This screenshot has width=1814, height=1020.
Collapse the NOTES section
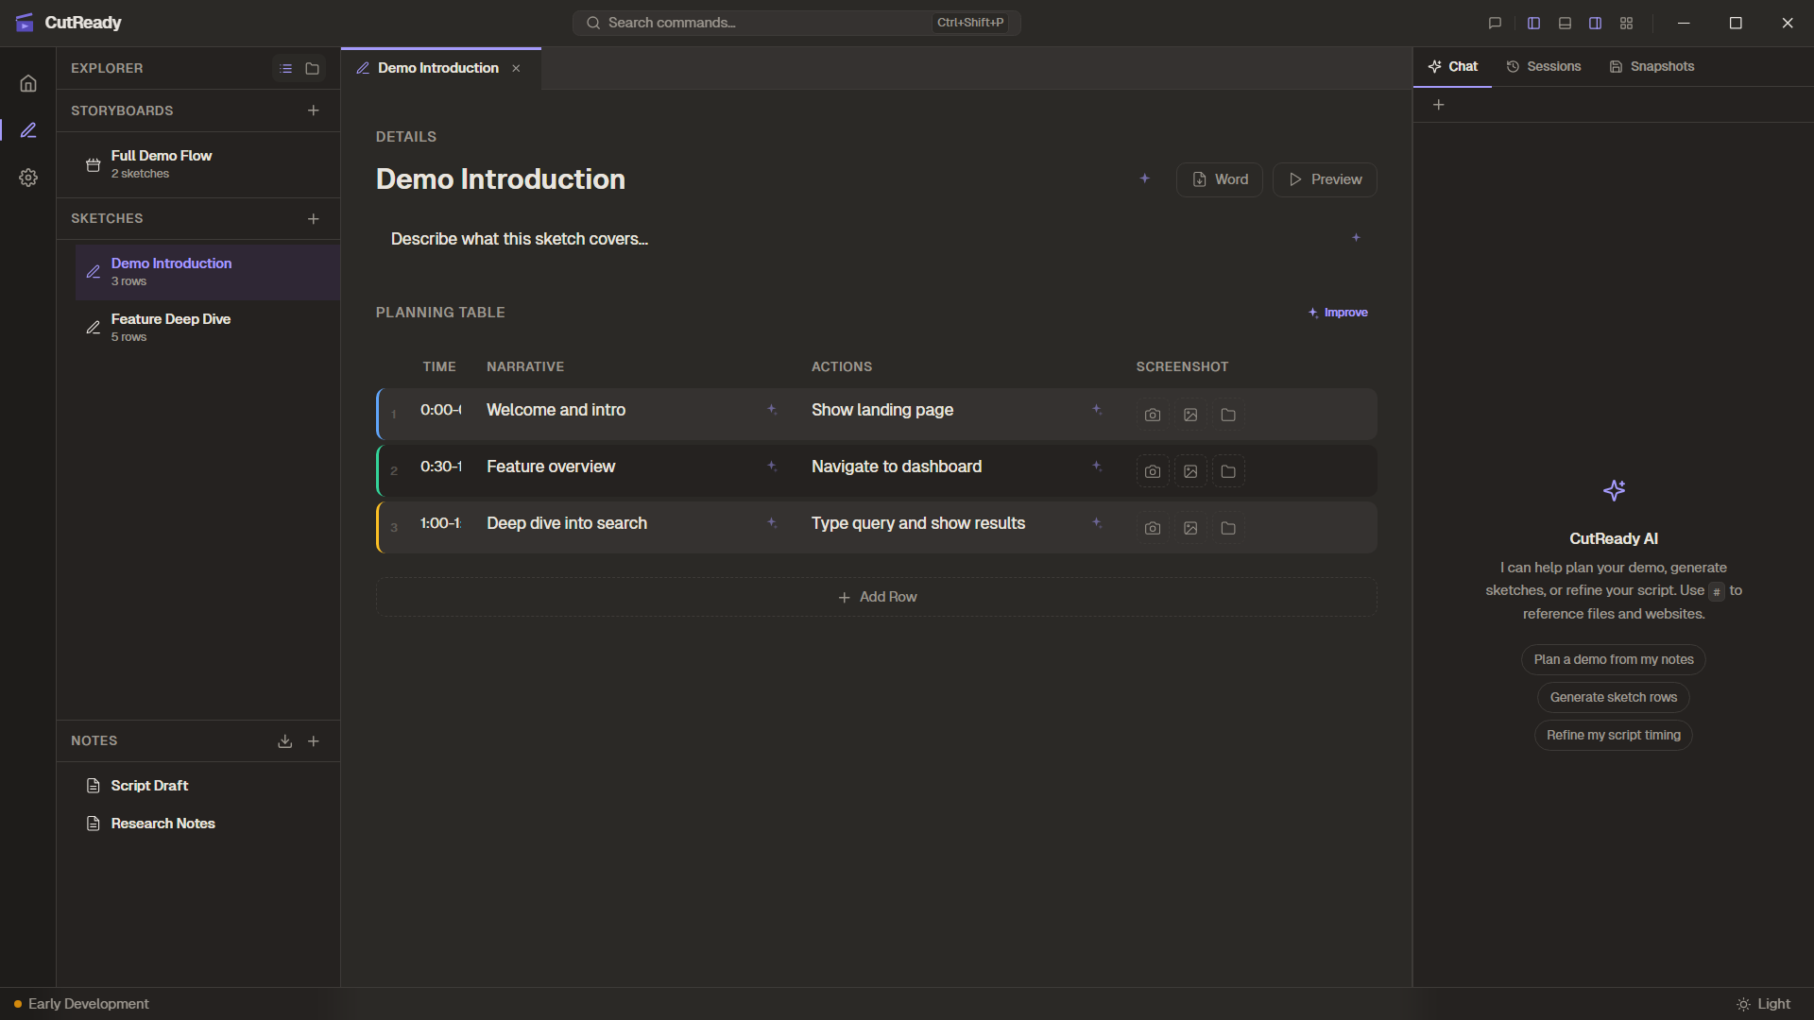94,740
